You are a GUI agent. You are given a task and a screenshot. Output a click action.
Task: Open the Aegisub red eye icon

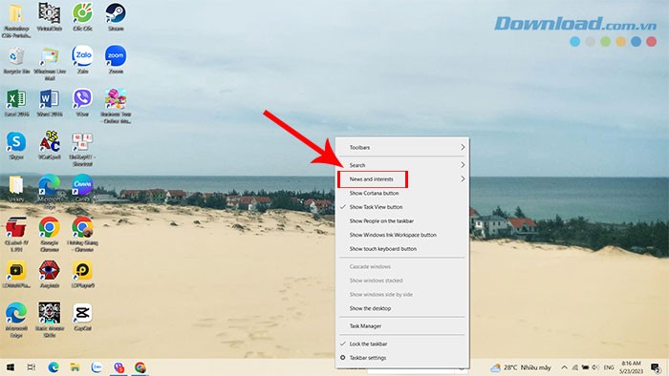point(50,274)
